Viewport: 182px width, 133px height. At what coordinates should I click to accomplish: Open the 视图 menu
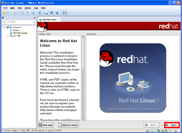20,8
